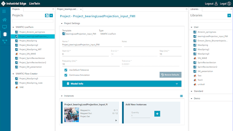233x131 pixels.
Task: Collapse the Project Settings section
Action: 62,23
